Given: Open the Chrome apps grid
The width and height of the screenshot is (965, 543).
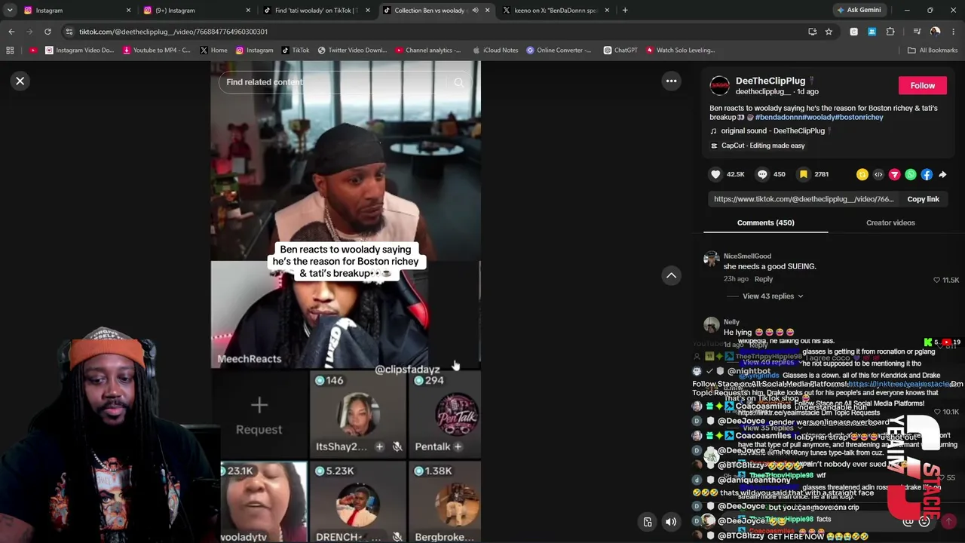Looking at the screenshot, I should [x=10, y=51].
